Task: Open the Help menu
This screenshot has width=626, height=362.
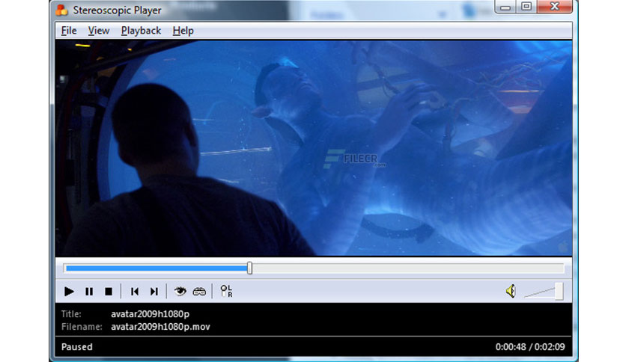Action: (183, 31)
